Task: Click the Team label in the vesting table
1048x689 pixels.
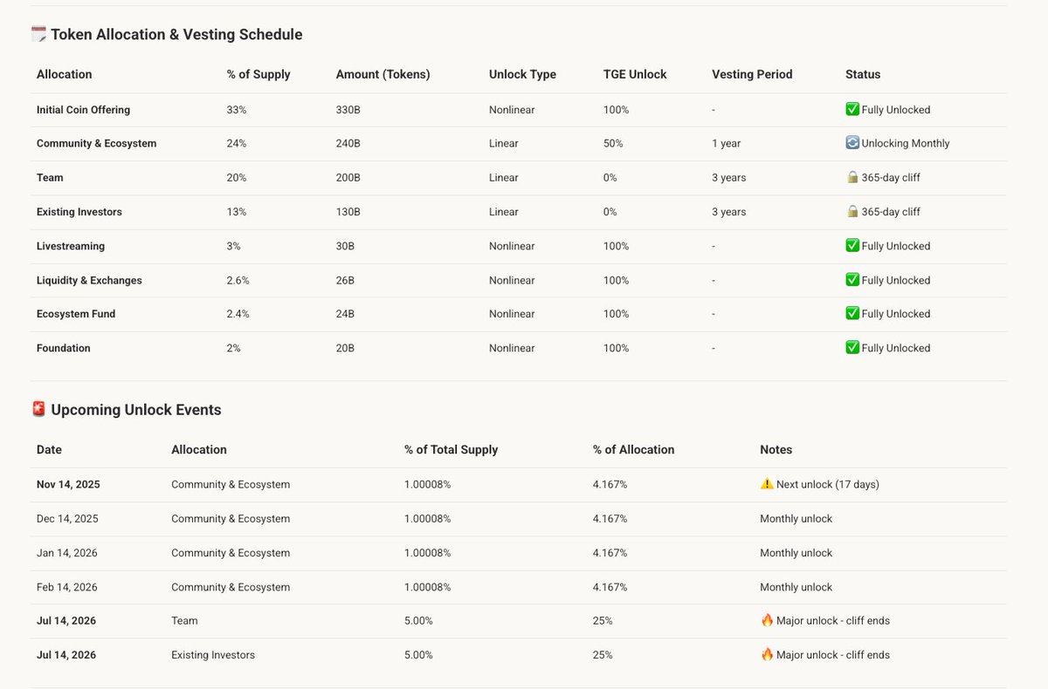Action: click(50, 177)
